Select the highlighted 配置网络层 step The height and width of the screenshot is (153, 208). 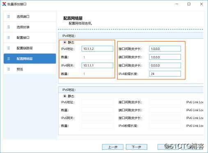point(30,59)
